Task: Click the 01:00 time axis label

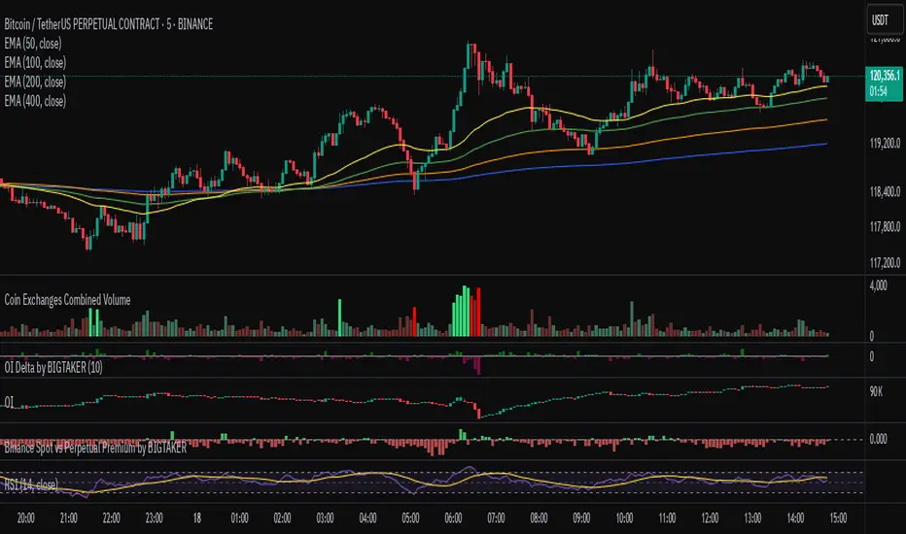Action: [239, 517]
